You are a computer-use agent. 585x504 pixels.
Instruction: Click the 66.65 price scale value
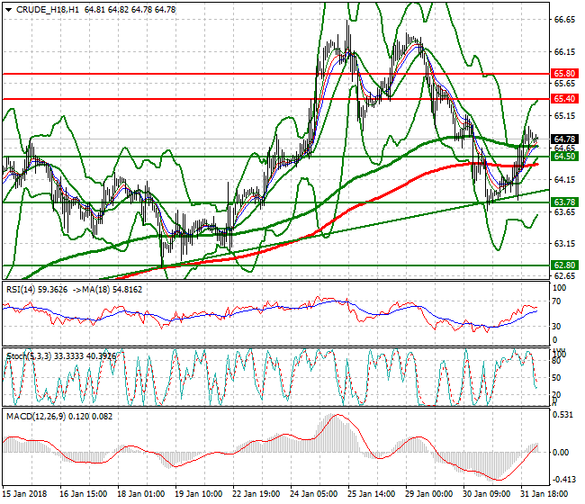pyautogui.click(x=564, y=20)
